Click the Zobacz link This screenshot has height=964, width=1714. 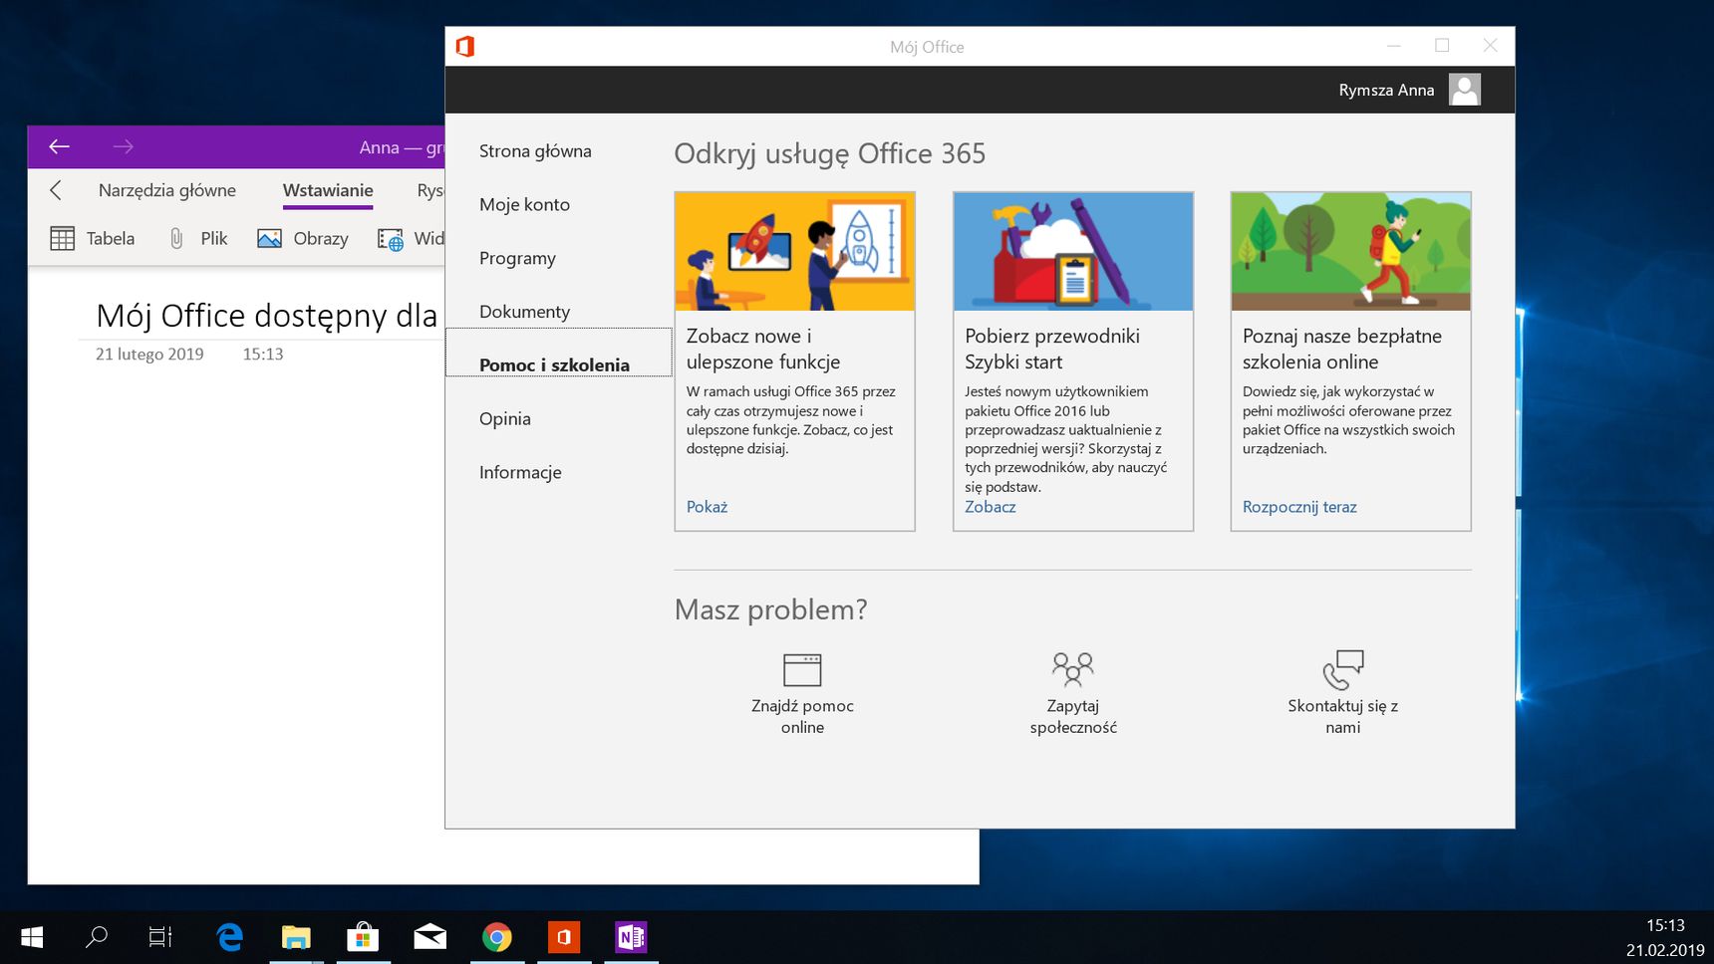(991, 507)
